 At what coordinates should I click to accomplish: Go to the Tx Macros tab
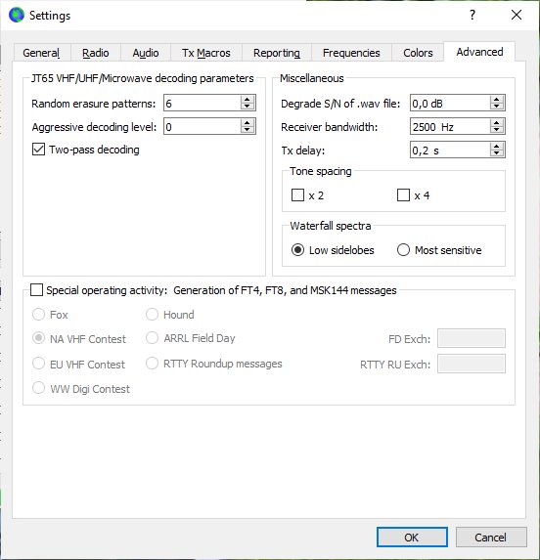point(206,53)
